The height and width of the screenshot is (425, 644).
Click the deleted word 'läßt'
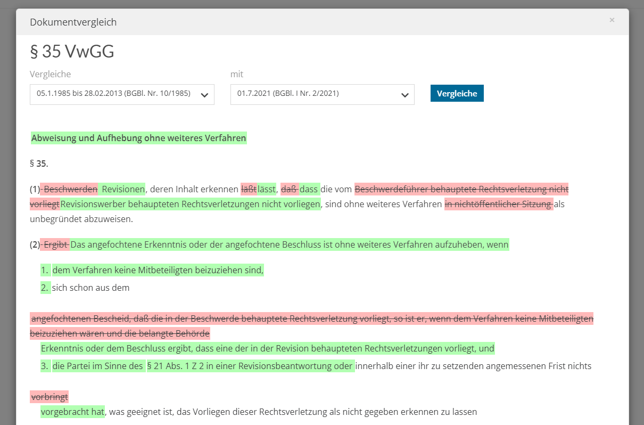[249, 189]
